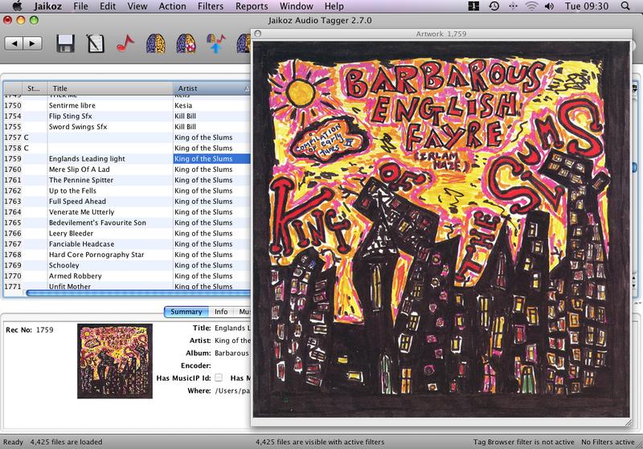Open Time Machine menu bar icon
The height and width of the screenshot is (449, 643).
[x=494, y=6]
